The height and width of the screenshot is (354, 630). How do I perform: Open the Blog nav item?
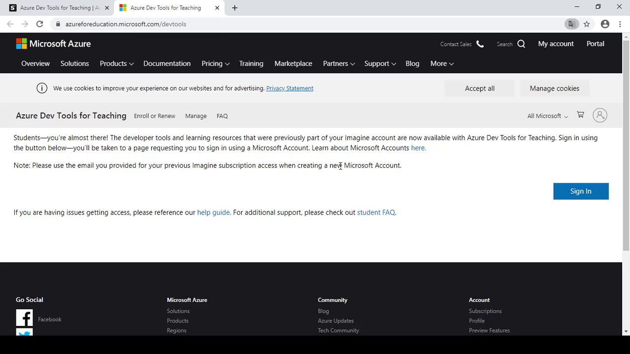point(412,63)
